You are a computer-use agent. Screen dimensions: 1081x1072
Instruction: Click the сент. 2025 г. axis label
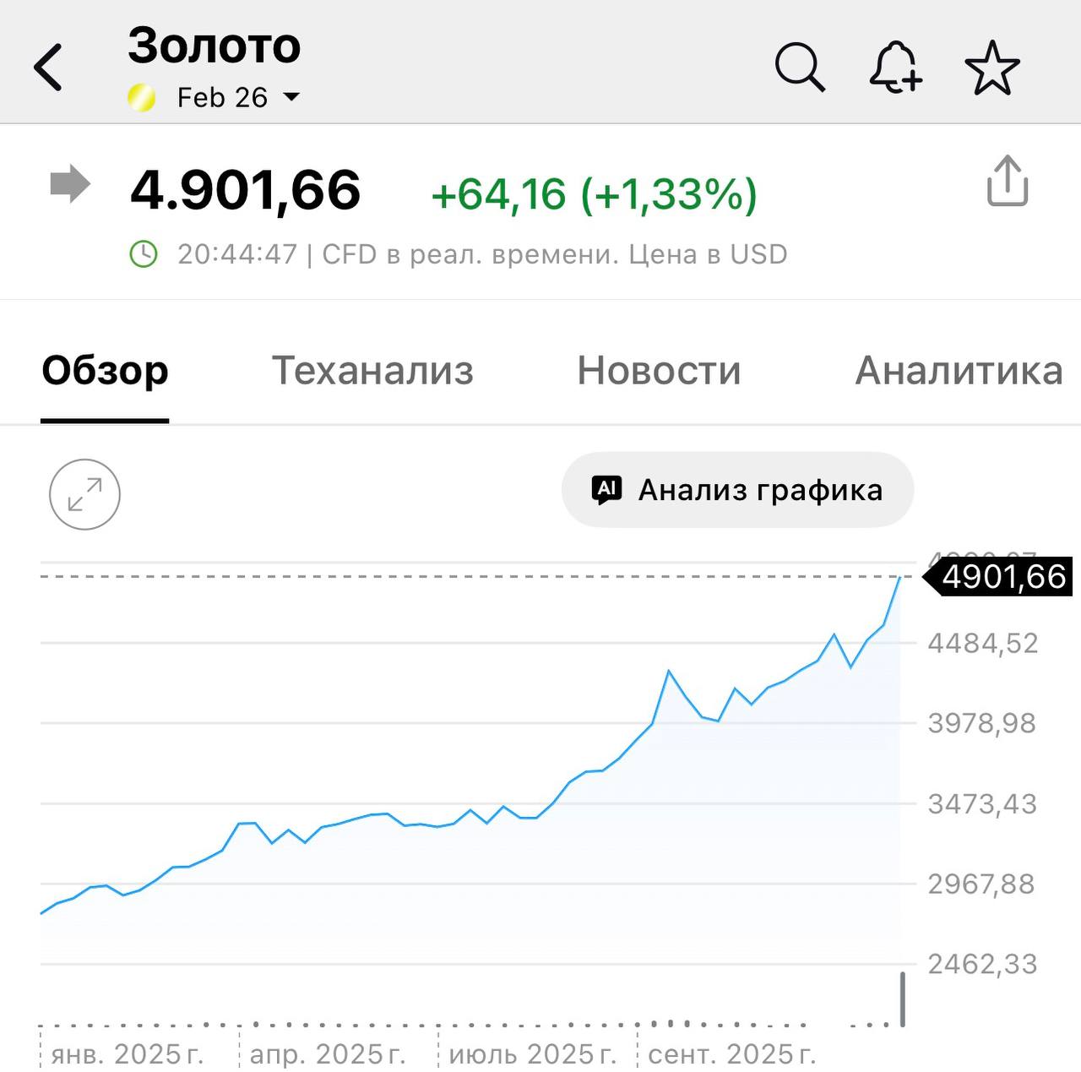(731, 1053)
